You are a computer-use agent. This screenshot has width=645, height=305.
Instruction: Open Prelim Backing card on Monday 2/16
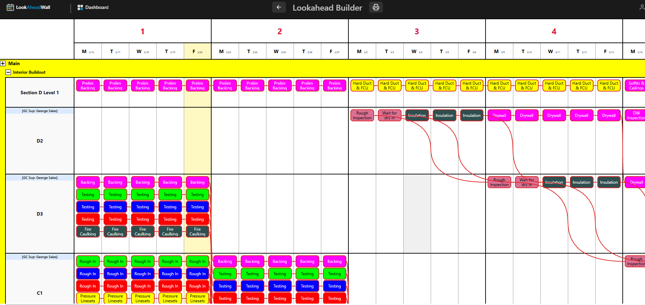coord(88,86)
